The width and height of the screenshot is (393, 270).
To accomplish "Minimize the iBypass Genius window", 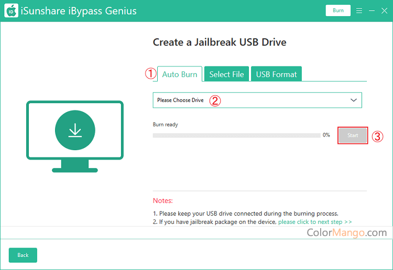I will [x=372, y=11].
